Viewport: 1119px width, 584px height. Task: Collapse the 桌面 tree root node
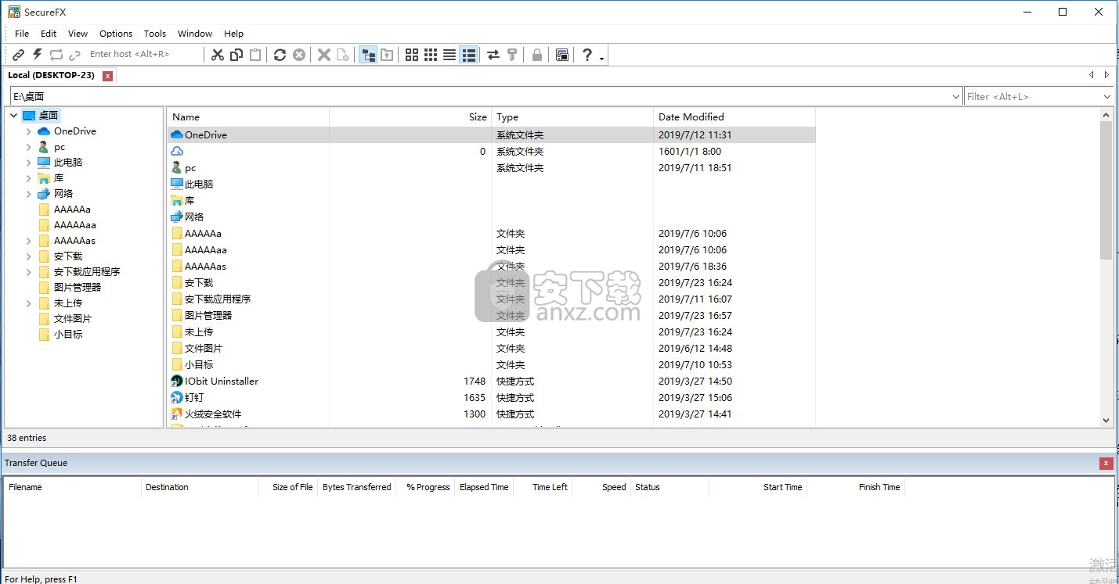pyautogui.click(x=13, y=115)
